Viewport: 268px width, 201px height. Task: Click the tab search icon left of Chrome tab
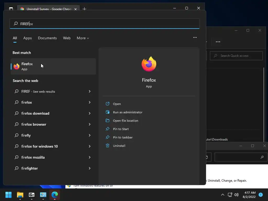(x=11, y=9)
